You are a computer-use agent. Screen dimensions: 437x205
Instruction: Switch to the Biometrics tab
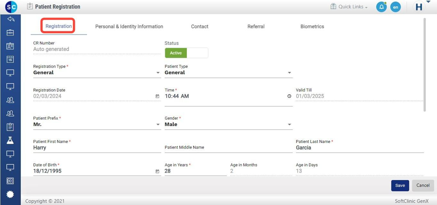[x=312, y=27]
